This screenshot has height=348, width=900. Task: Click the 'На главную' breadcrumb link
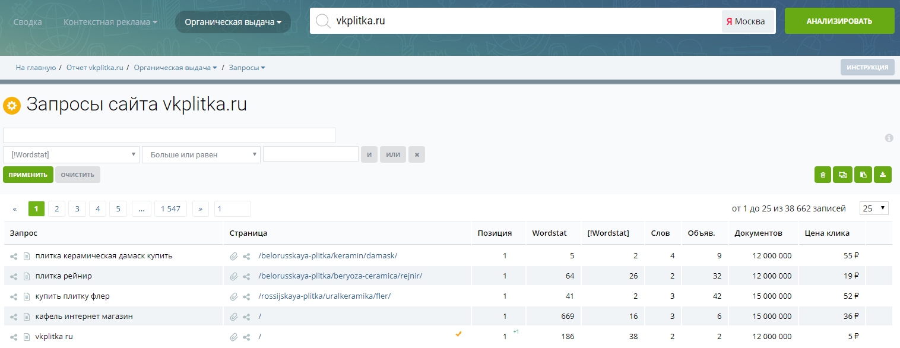pyautogui.click(x=36, y=68)
